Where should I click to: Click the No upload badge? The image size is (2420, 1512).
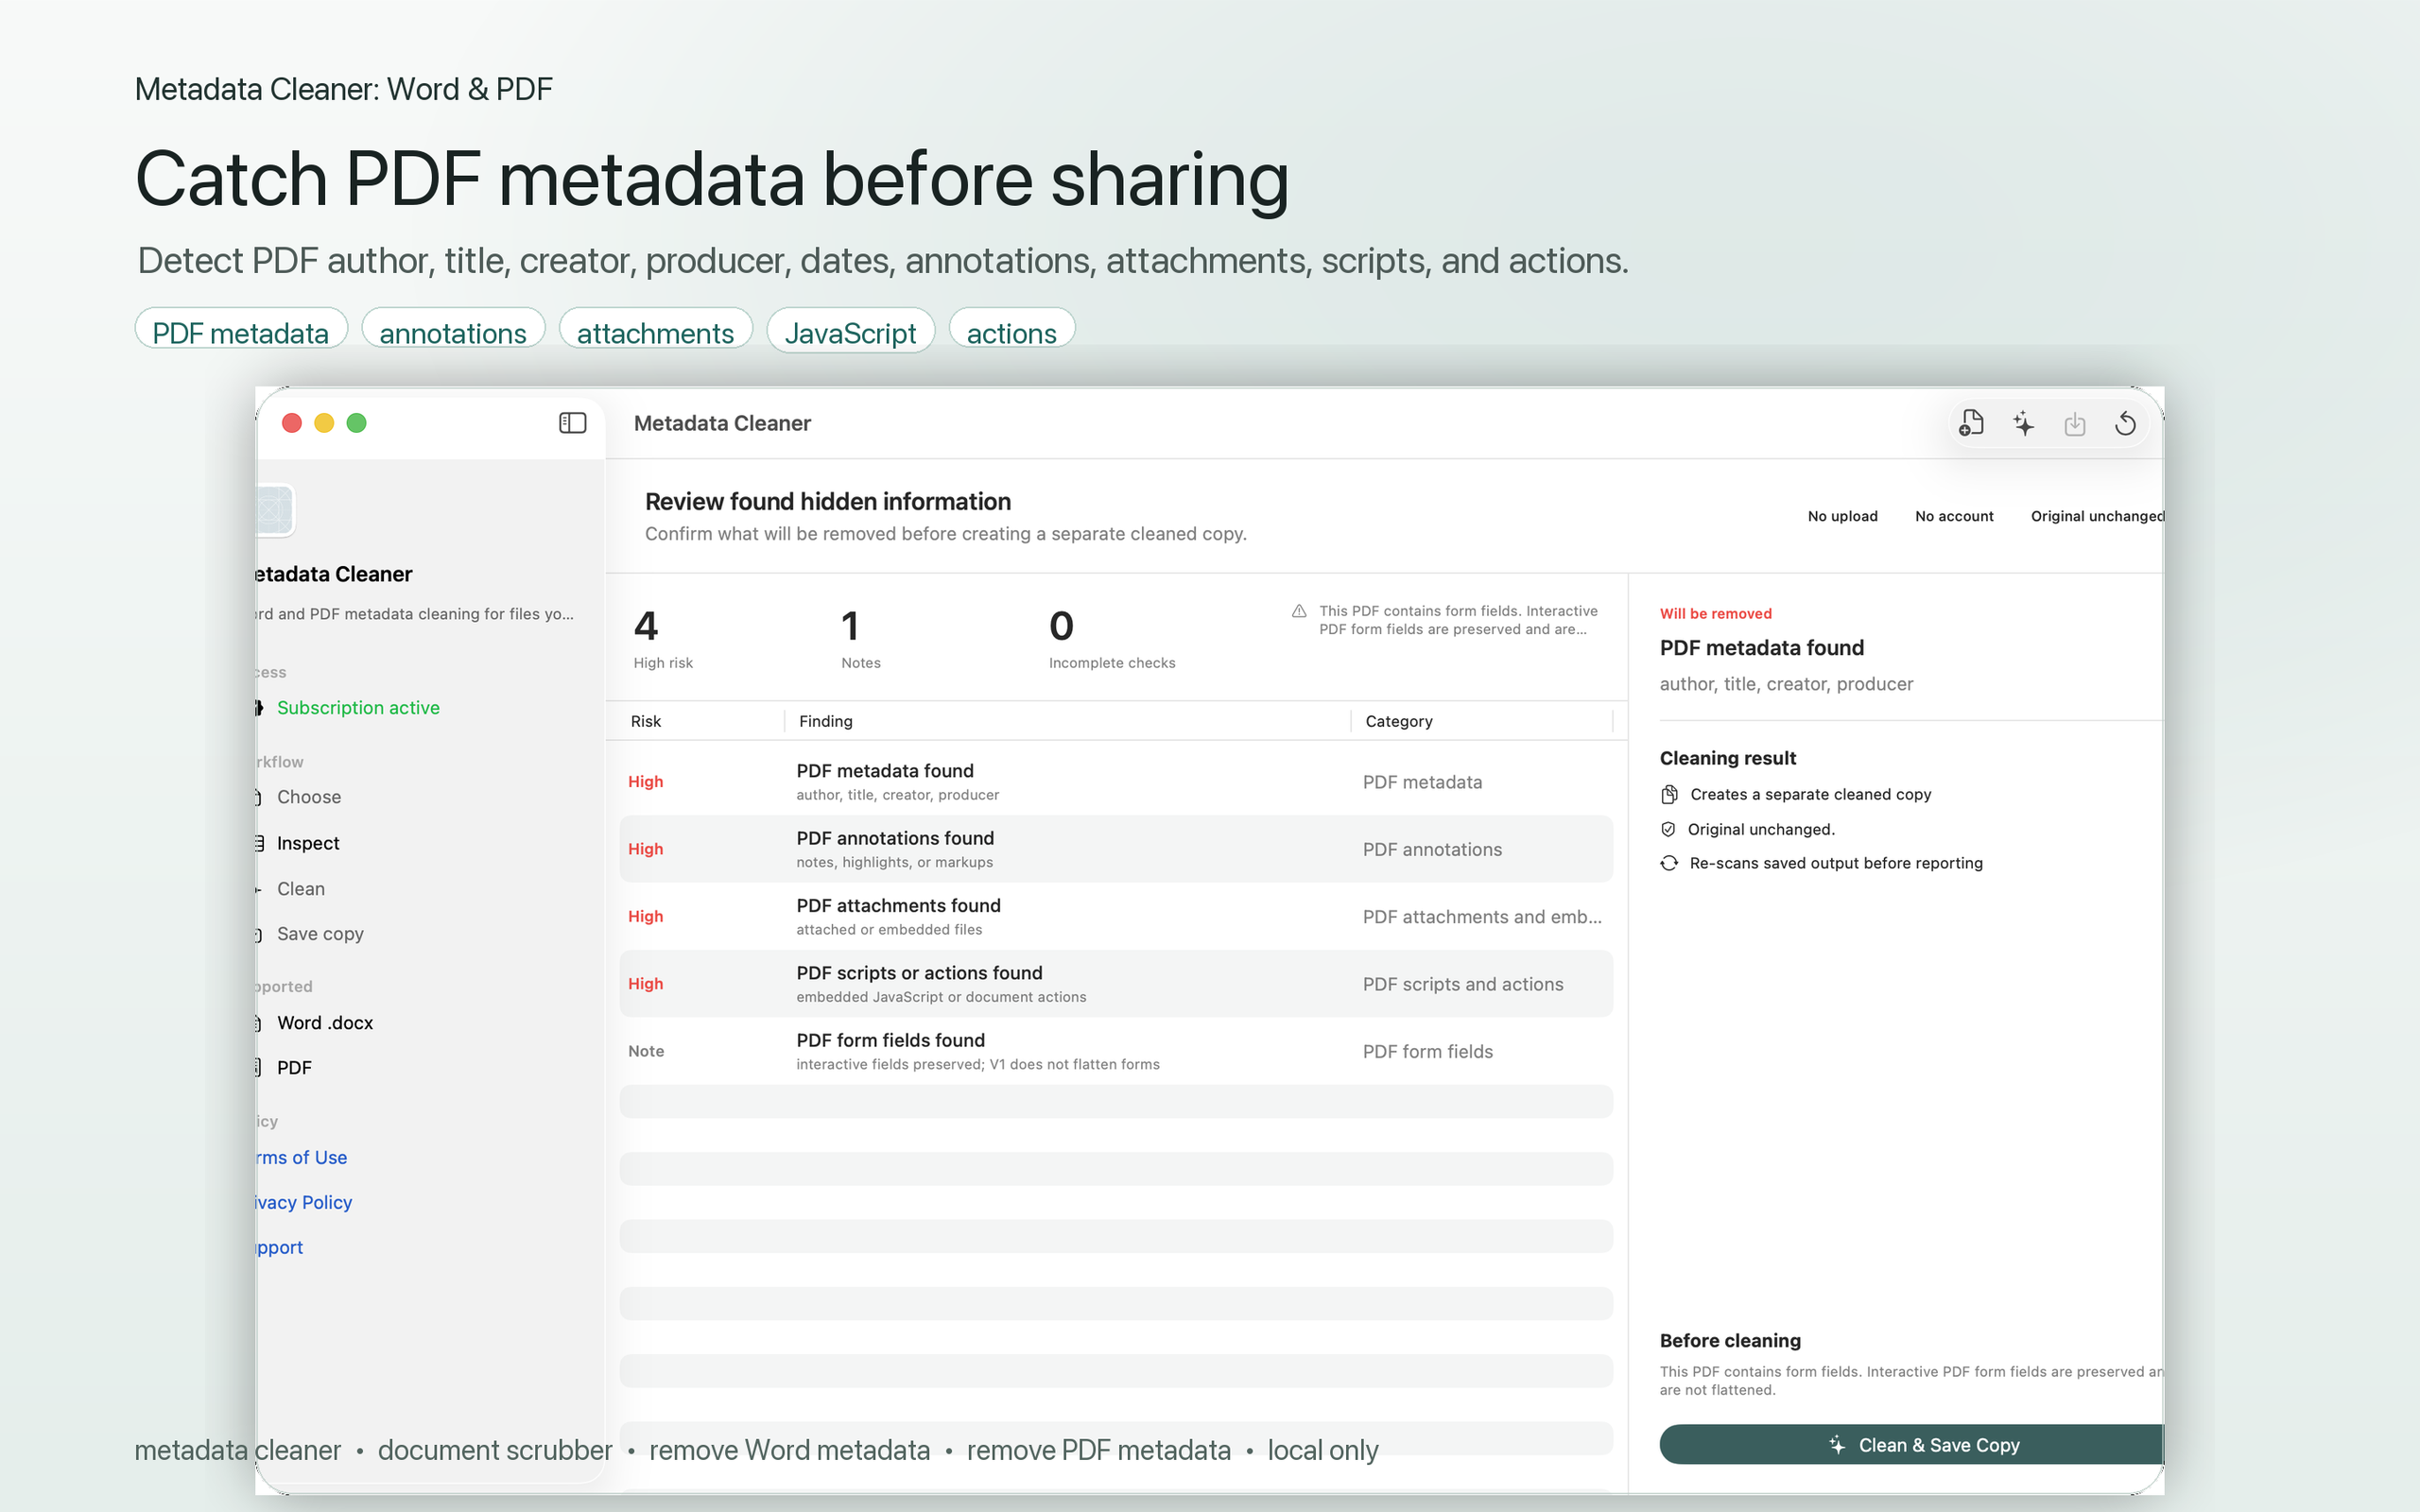(x=1842, y=516)
